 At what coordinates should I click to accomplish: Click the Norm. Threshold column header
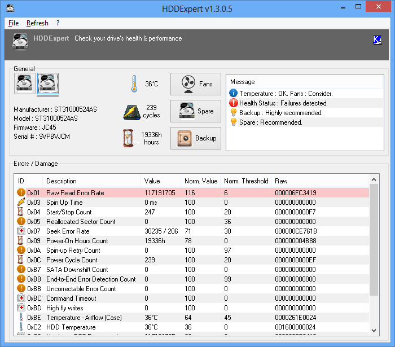pos(246,181)
